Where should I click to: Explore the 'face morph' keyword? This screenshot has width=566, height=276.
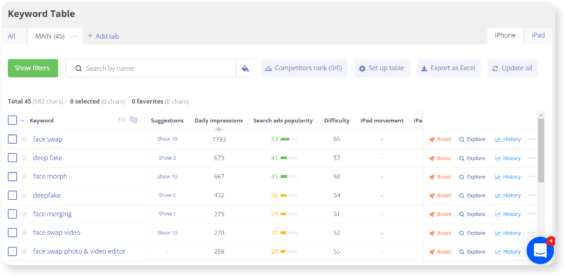coord(472,177)
